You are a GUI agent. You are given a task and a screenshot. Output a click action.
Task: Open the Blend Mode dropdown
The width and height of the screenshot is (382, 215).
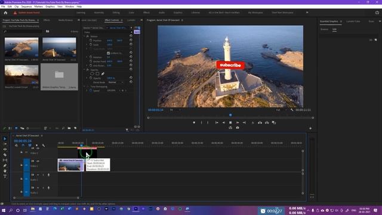click(116, 82)
